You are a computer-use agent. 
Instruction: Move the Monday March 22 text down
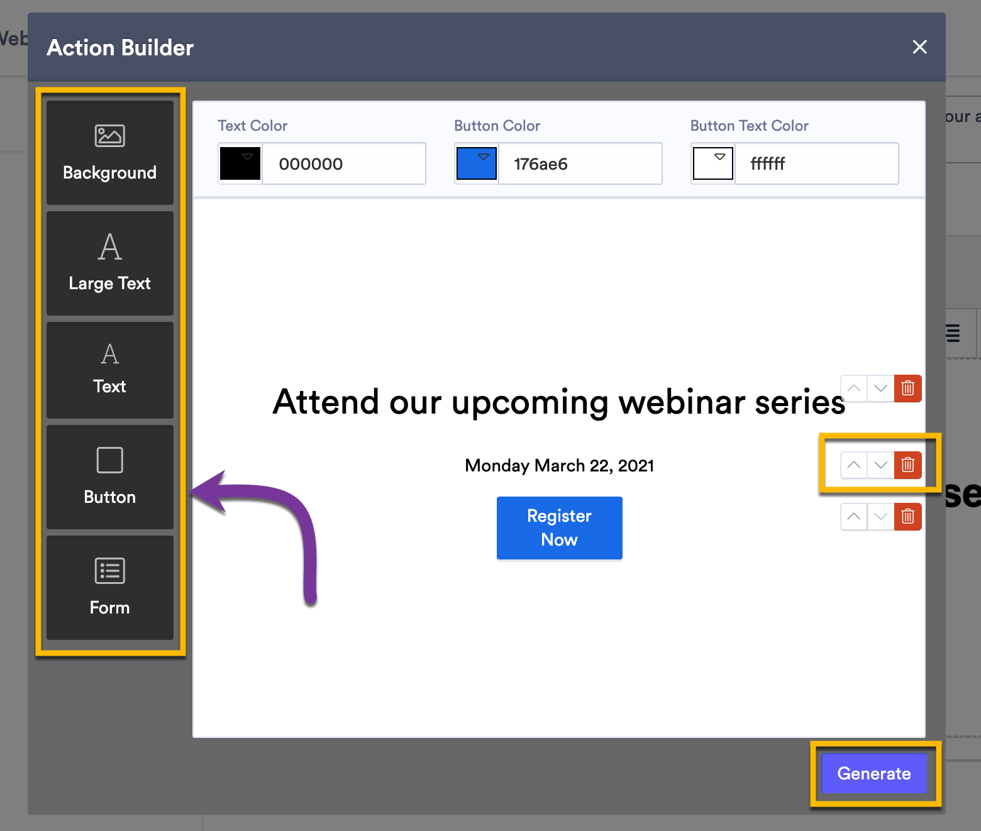pos(881,465)
